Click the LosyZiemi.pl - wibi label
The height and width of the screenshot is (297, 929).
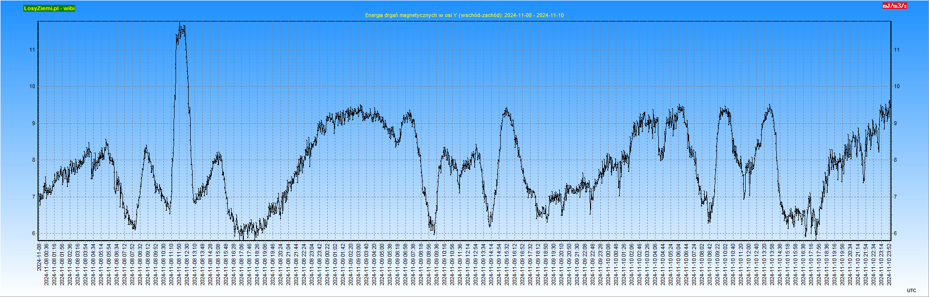49,8
